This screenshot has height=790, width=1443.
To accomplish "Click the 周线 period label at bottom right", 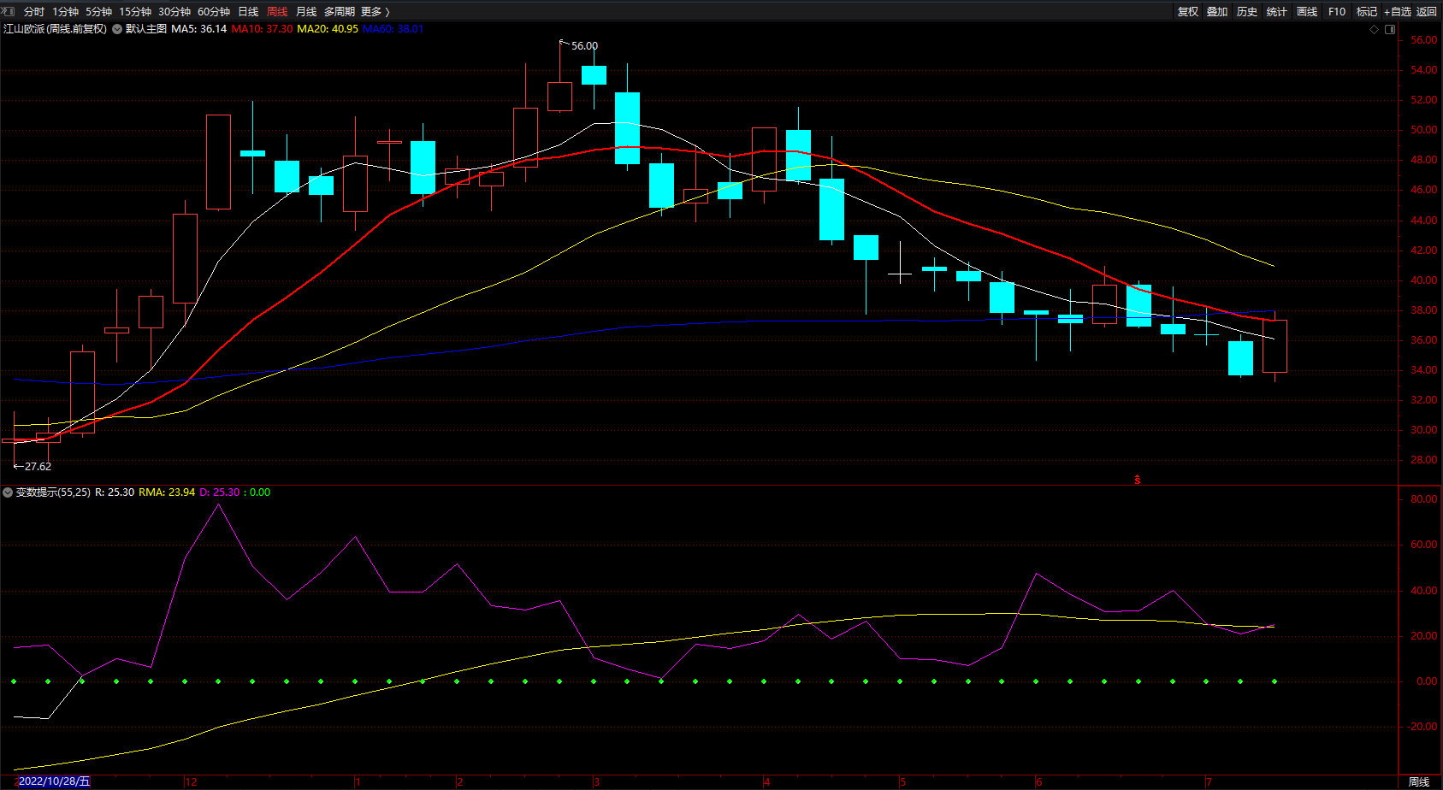I will pyautogui.click(x=1419, y=781).
